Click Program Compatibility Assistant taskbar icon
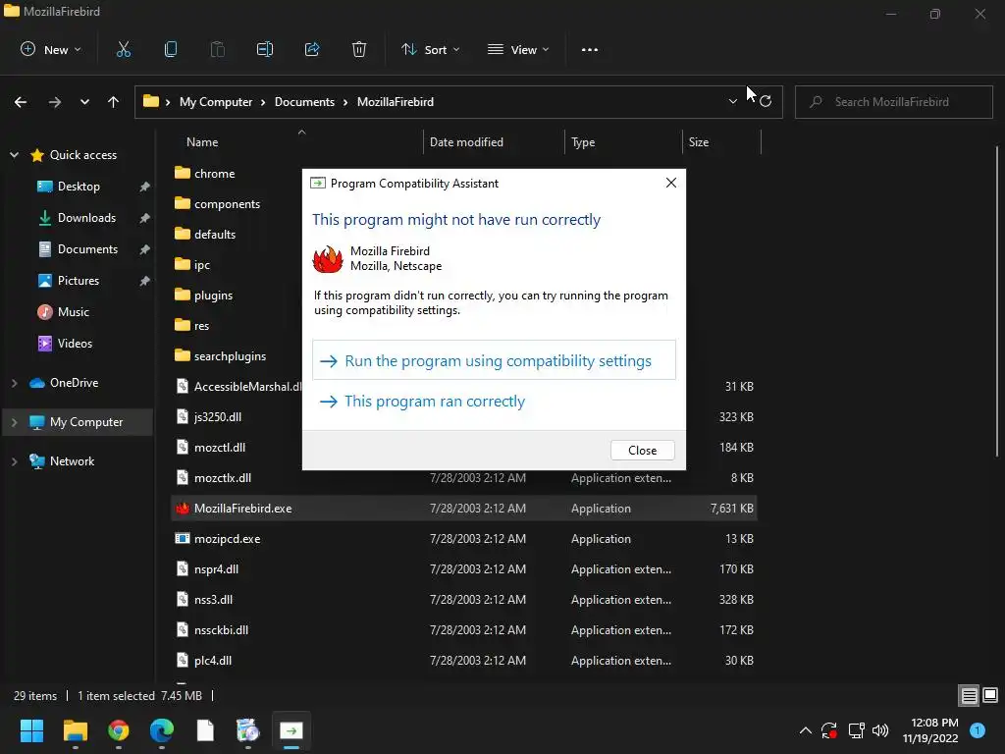1005x754 pixels. pyautogui.click(x=291, y=730)
